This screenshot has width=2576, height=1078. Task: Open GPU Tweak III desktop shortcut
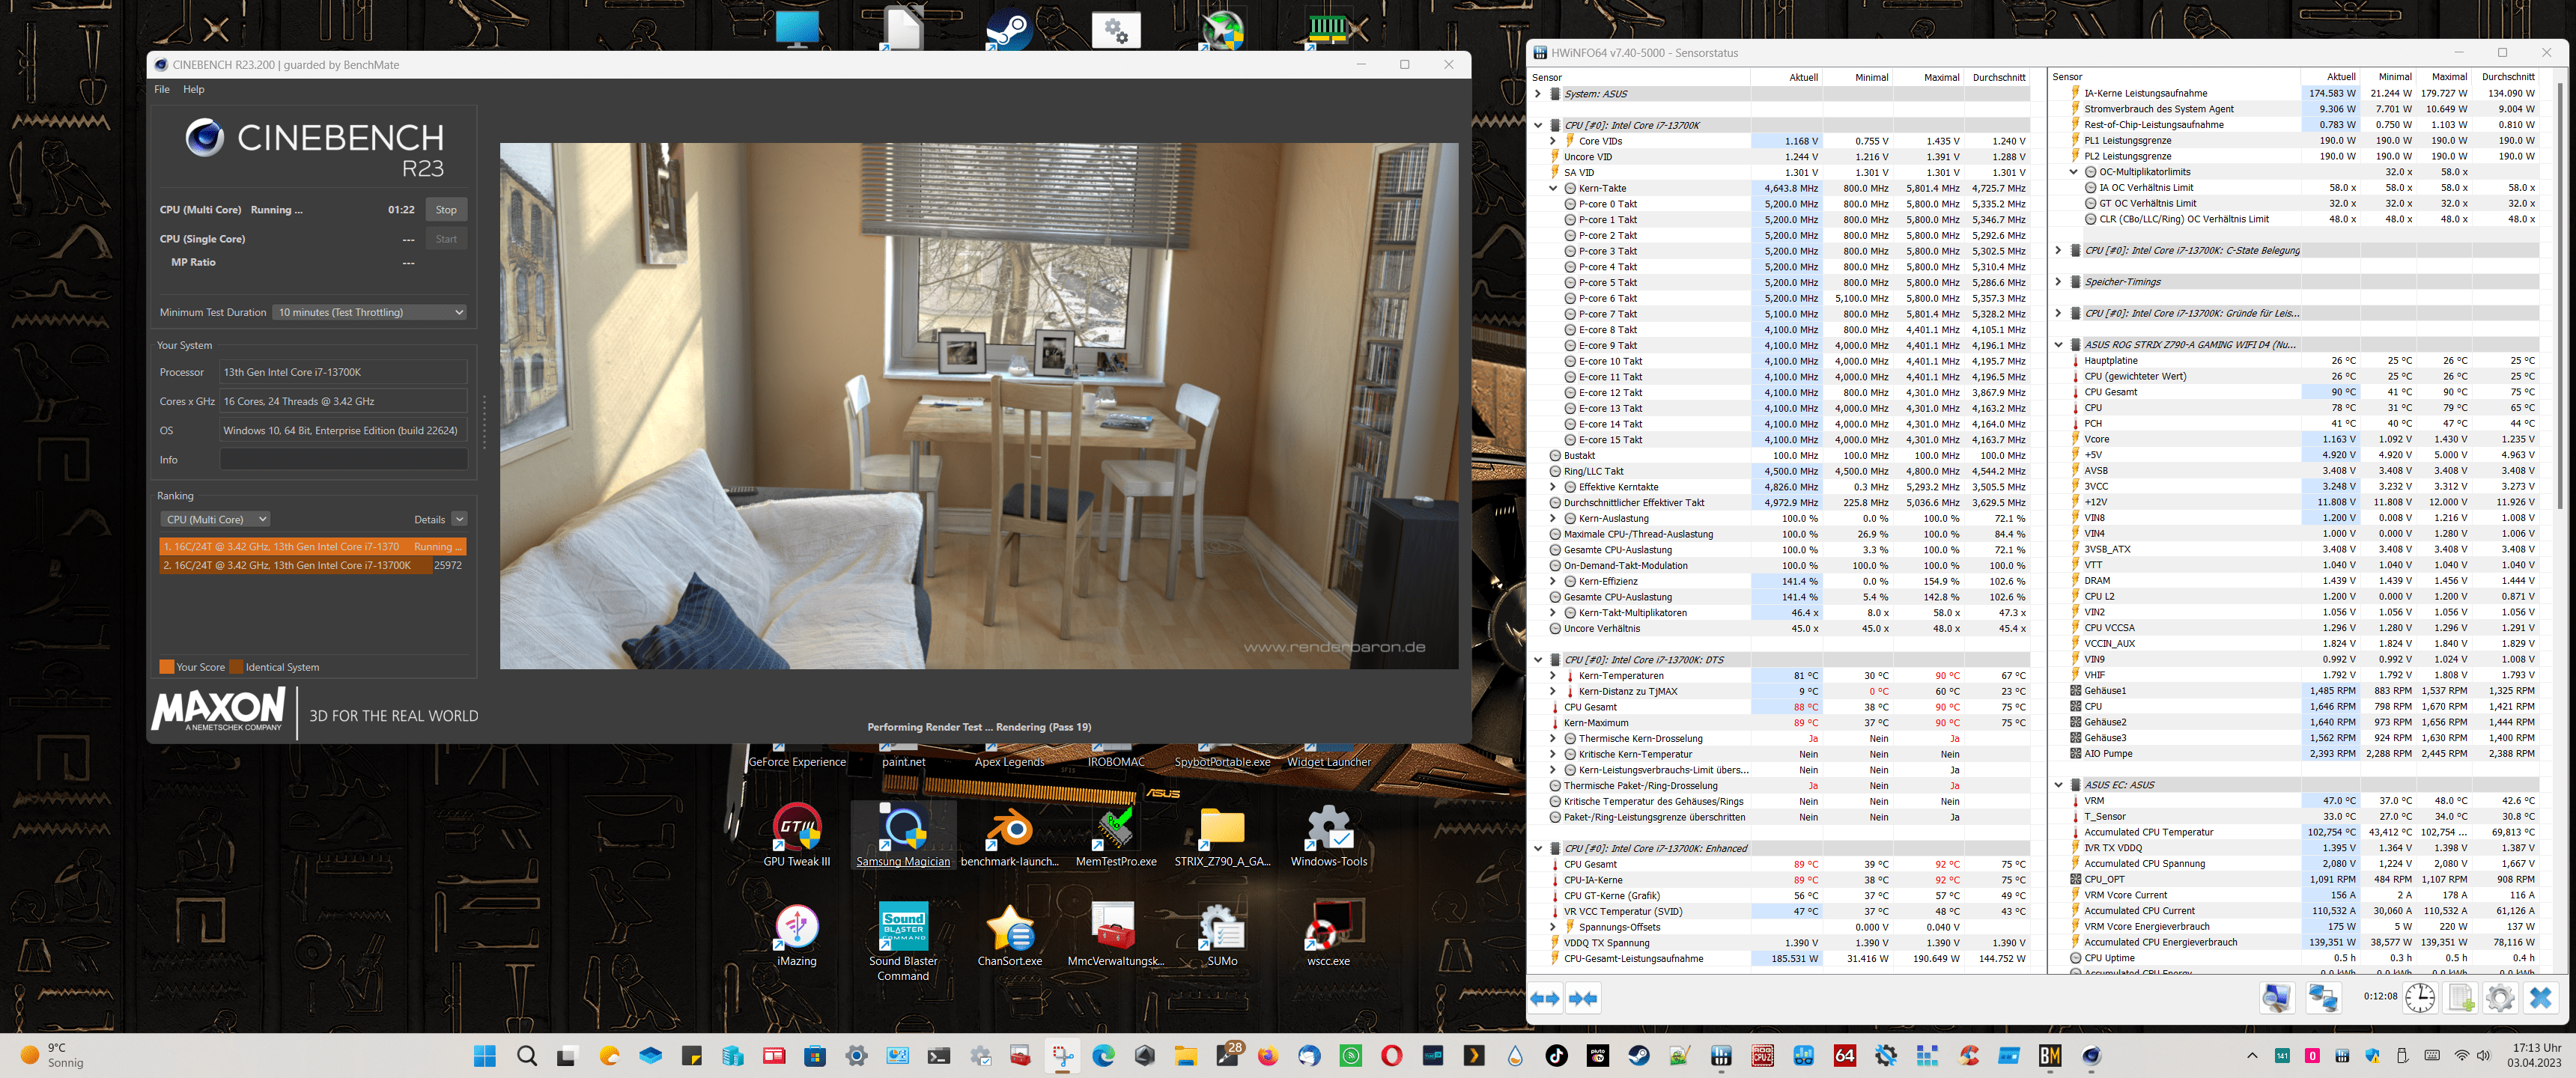(x=796, y=835)
